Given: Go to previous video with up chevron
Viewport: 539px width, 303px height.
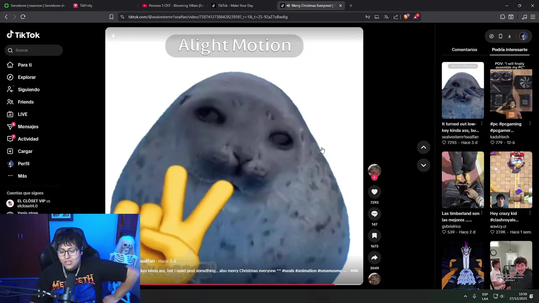Looking at the screenshot, I should coord(423,147).
